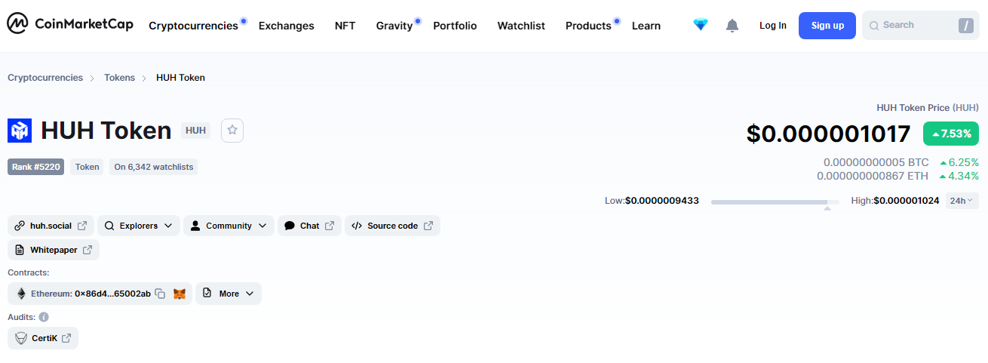The image size is (988, 363).
Task: Open the Exchanges menu
Action: [286, 26]
